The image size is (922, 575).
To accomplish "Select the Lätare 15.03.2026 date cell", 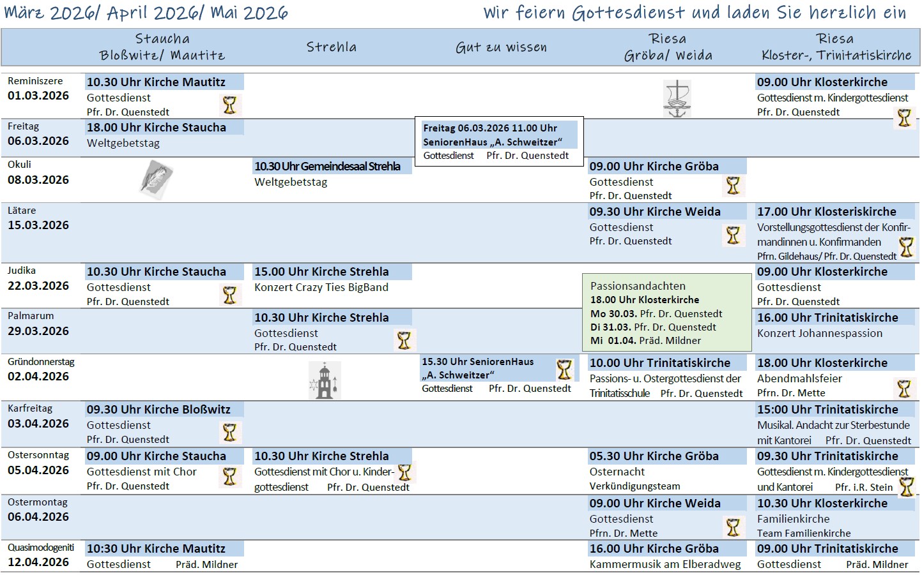I will pos(38,219).
